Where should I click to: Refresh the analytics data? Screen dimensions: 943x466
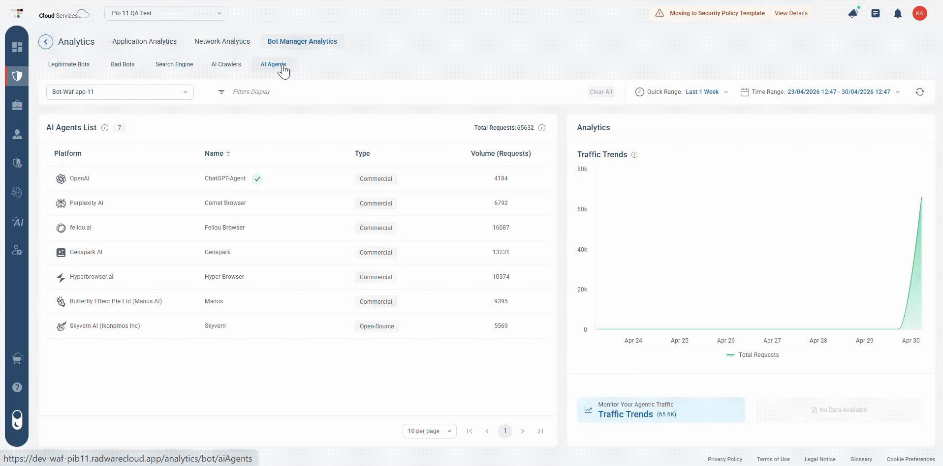(x=920, y=92)
